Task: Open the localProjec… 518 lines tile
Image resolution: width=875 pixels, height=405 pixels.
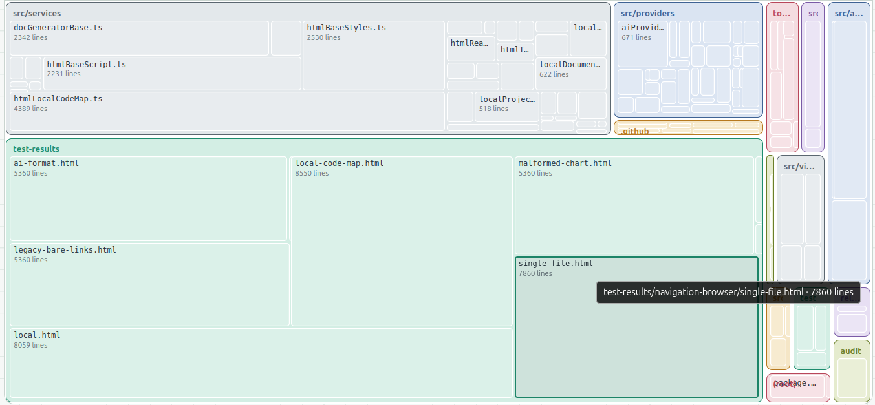Action: (x=507, y=107)
